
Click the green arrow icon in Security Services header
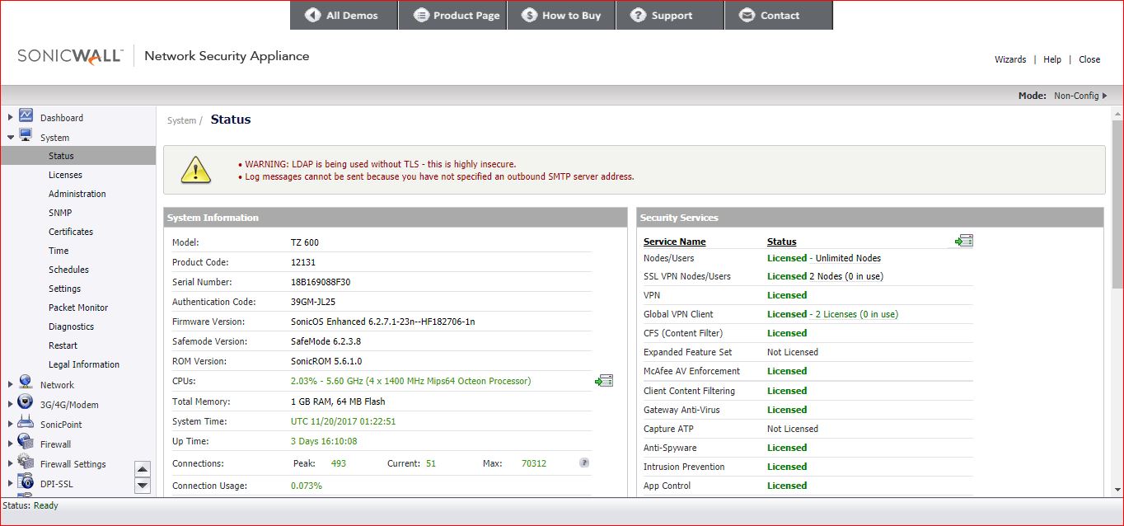964,241
